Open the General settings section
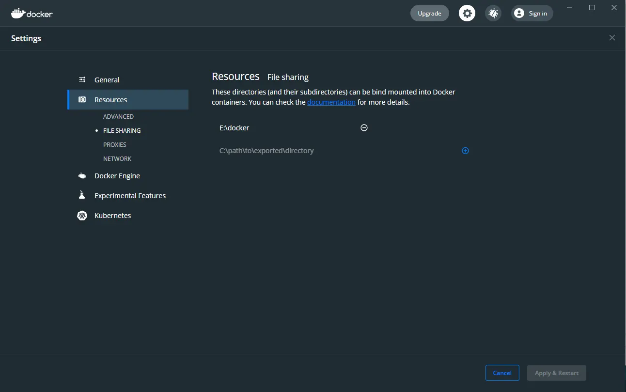This screenshot has width=626, height=392. (107, 80)
